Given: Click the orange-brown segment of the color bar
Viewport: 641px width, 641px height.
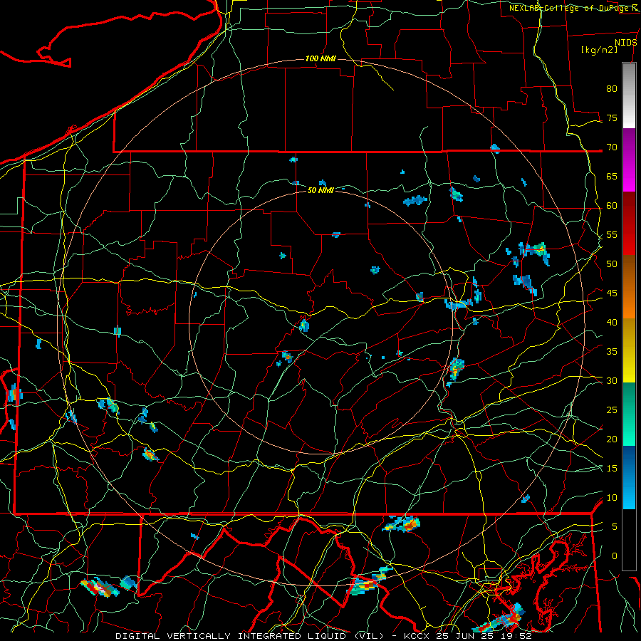Looking at the screenshot, I should pyautogui.click(x=629, y=287).
